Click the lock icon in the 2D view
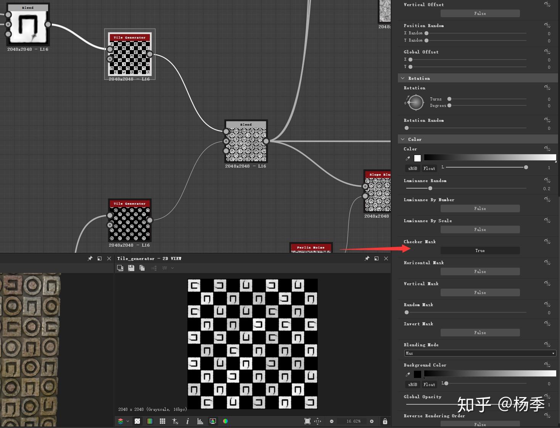This screenshot has width=560, height=428. [385, 421]
